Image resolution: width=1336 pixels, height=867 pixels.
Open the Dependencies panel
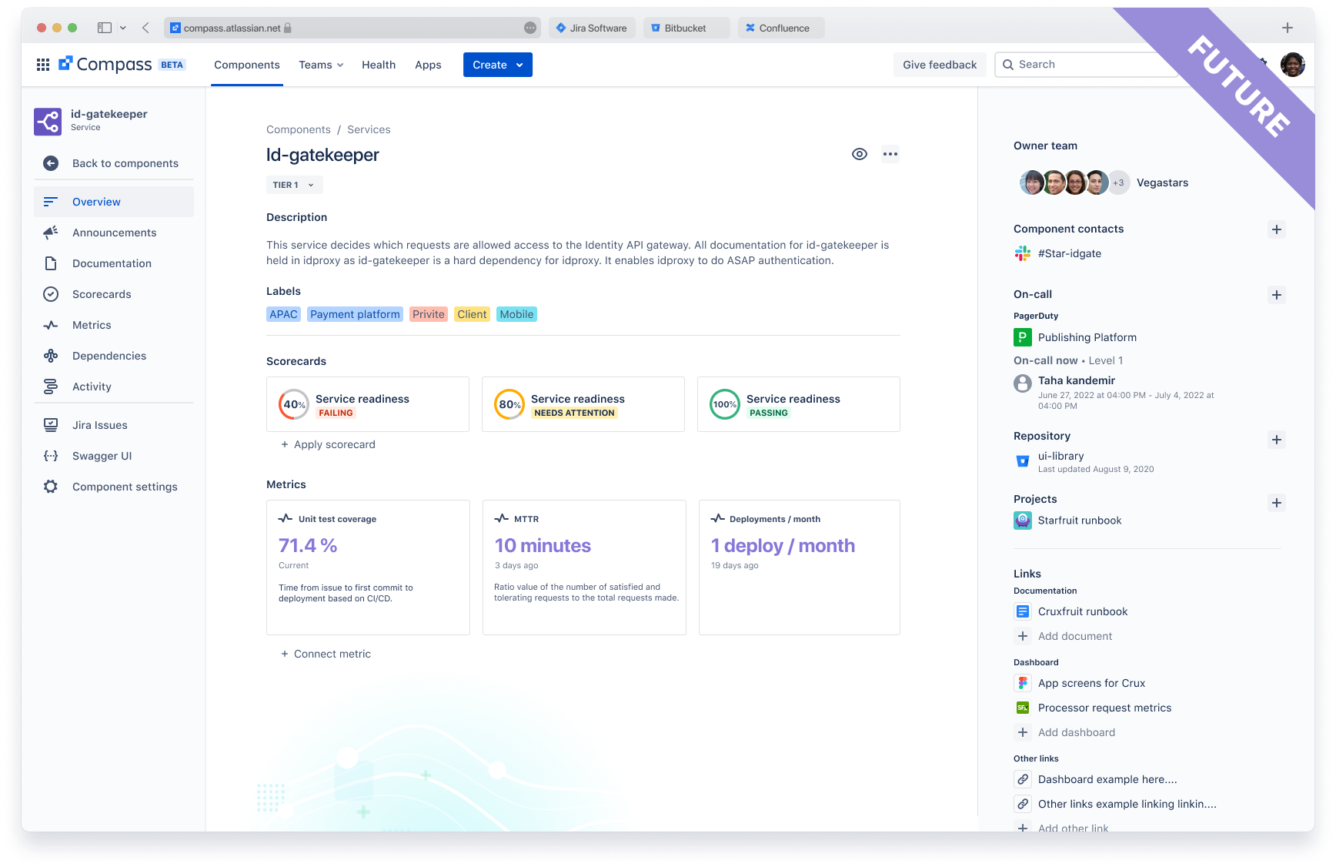109,355
